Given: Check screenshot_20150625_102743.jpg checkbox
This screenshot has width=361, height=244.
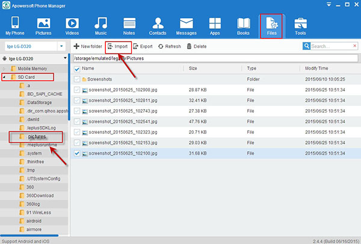Looking at the screenshot, I should click(77, 111).
